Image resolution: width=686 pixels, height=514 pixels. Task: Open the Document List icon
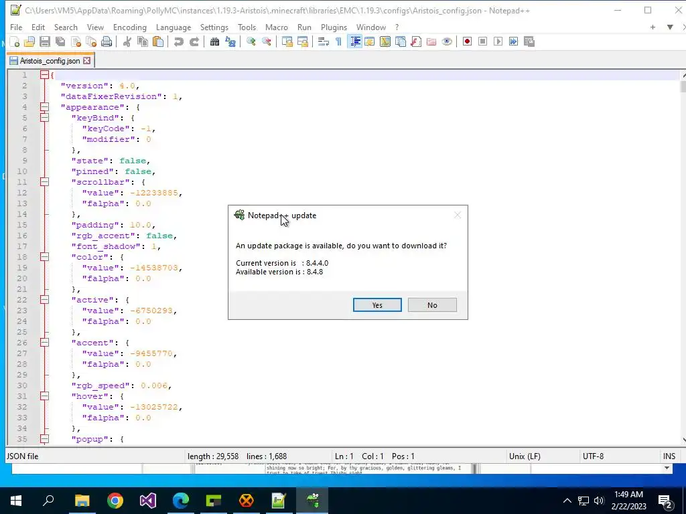(401, 42)
